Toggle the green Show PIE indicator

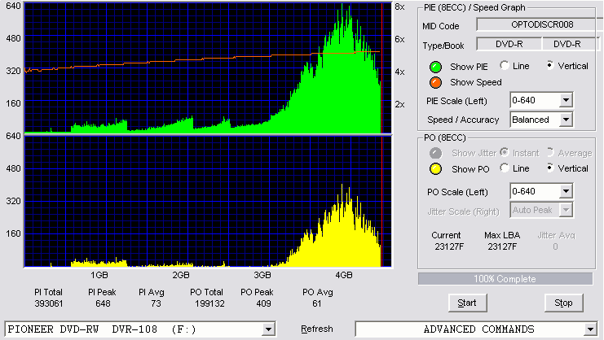point(435,67)
